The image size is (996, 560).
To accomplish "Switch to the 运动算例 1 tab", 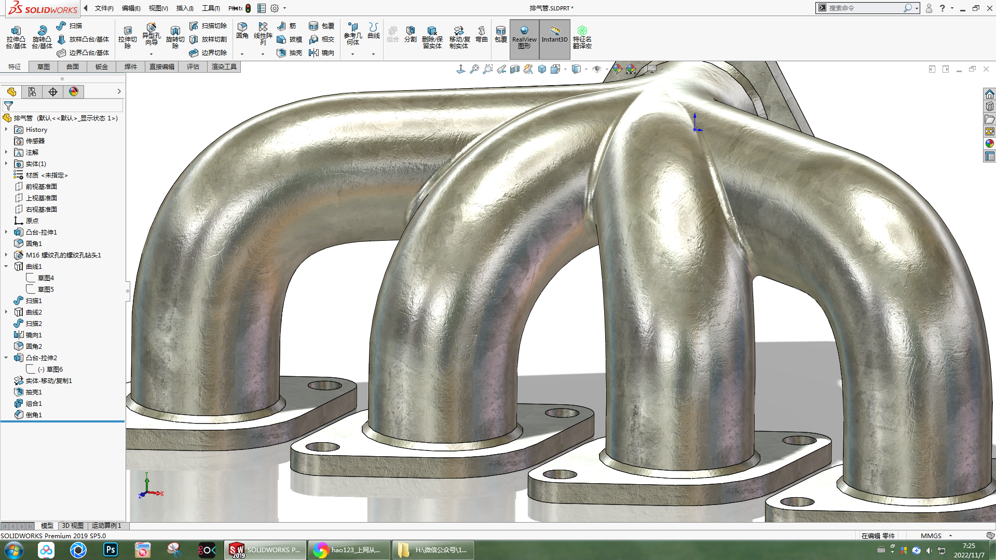I will coord(106,526).
